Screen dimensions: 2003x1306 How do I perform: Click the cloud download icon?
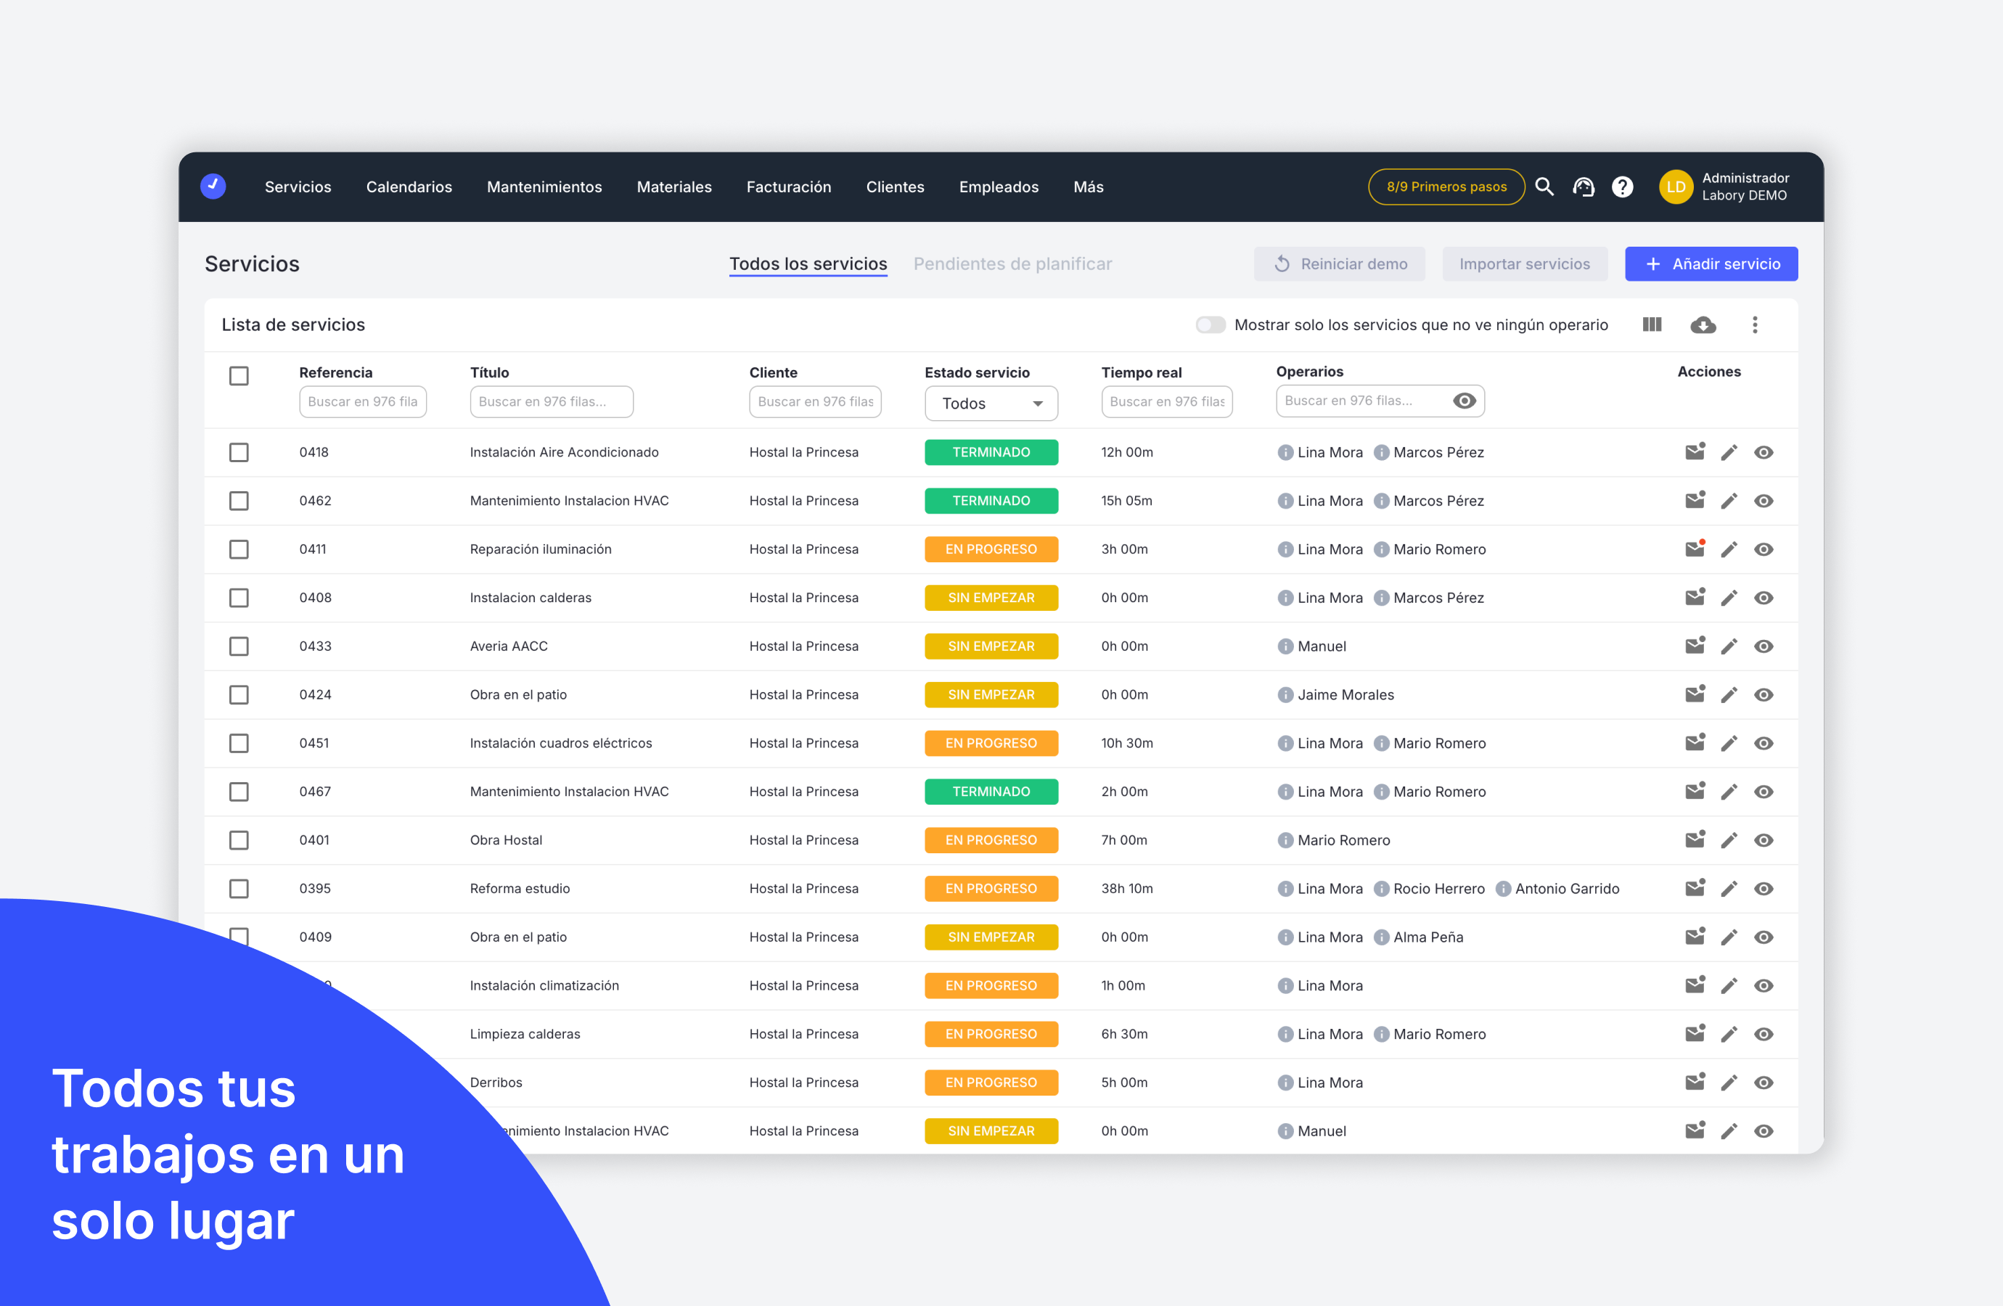tap(1703, 325)
